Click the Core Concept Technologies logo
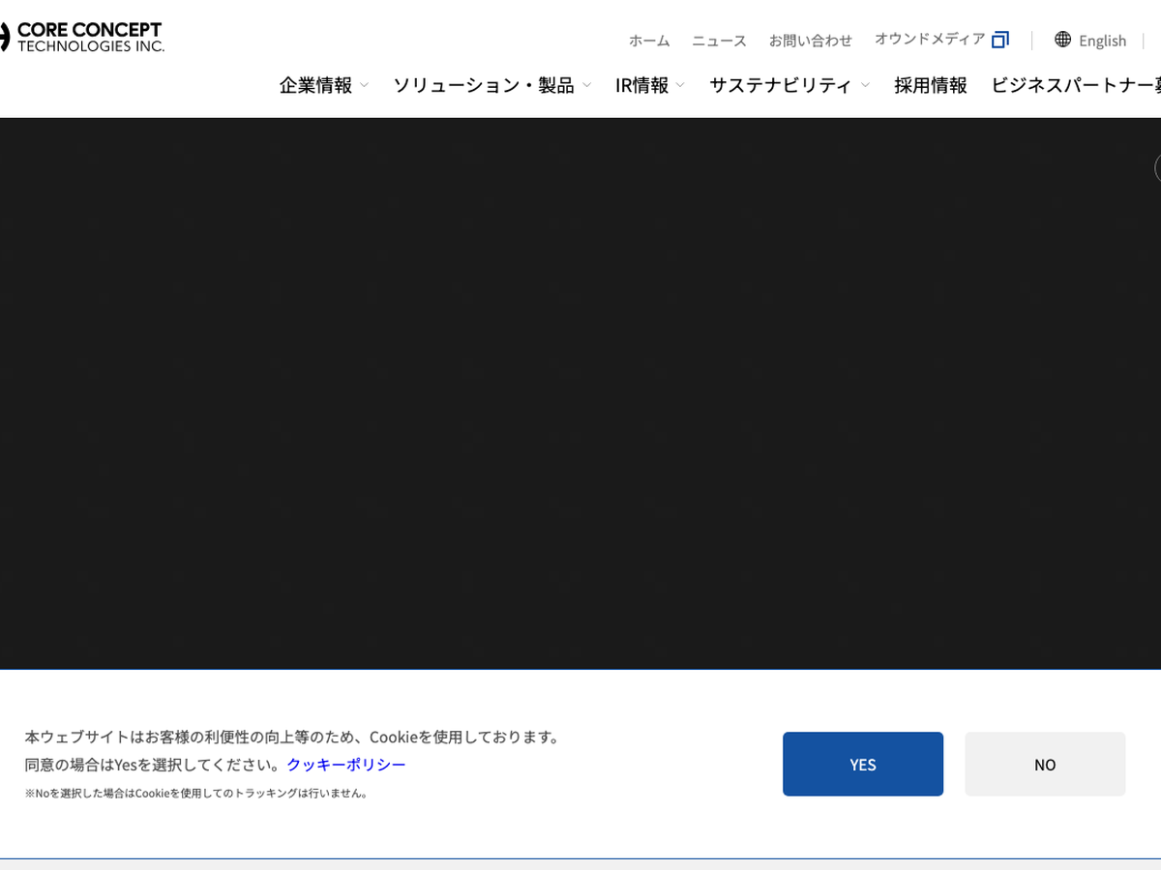 coord(82,37)
